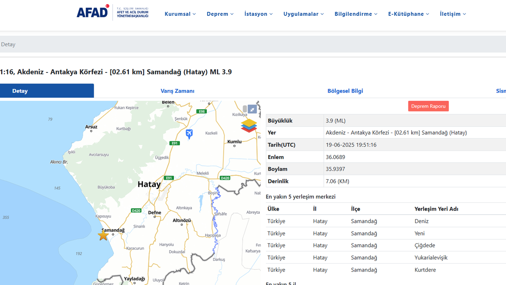Click the Detay breadcrumb text
This screenshot has height=285, width=506.
click(x=8, y=44)
